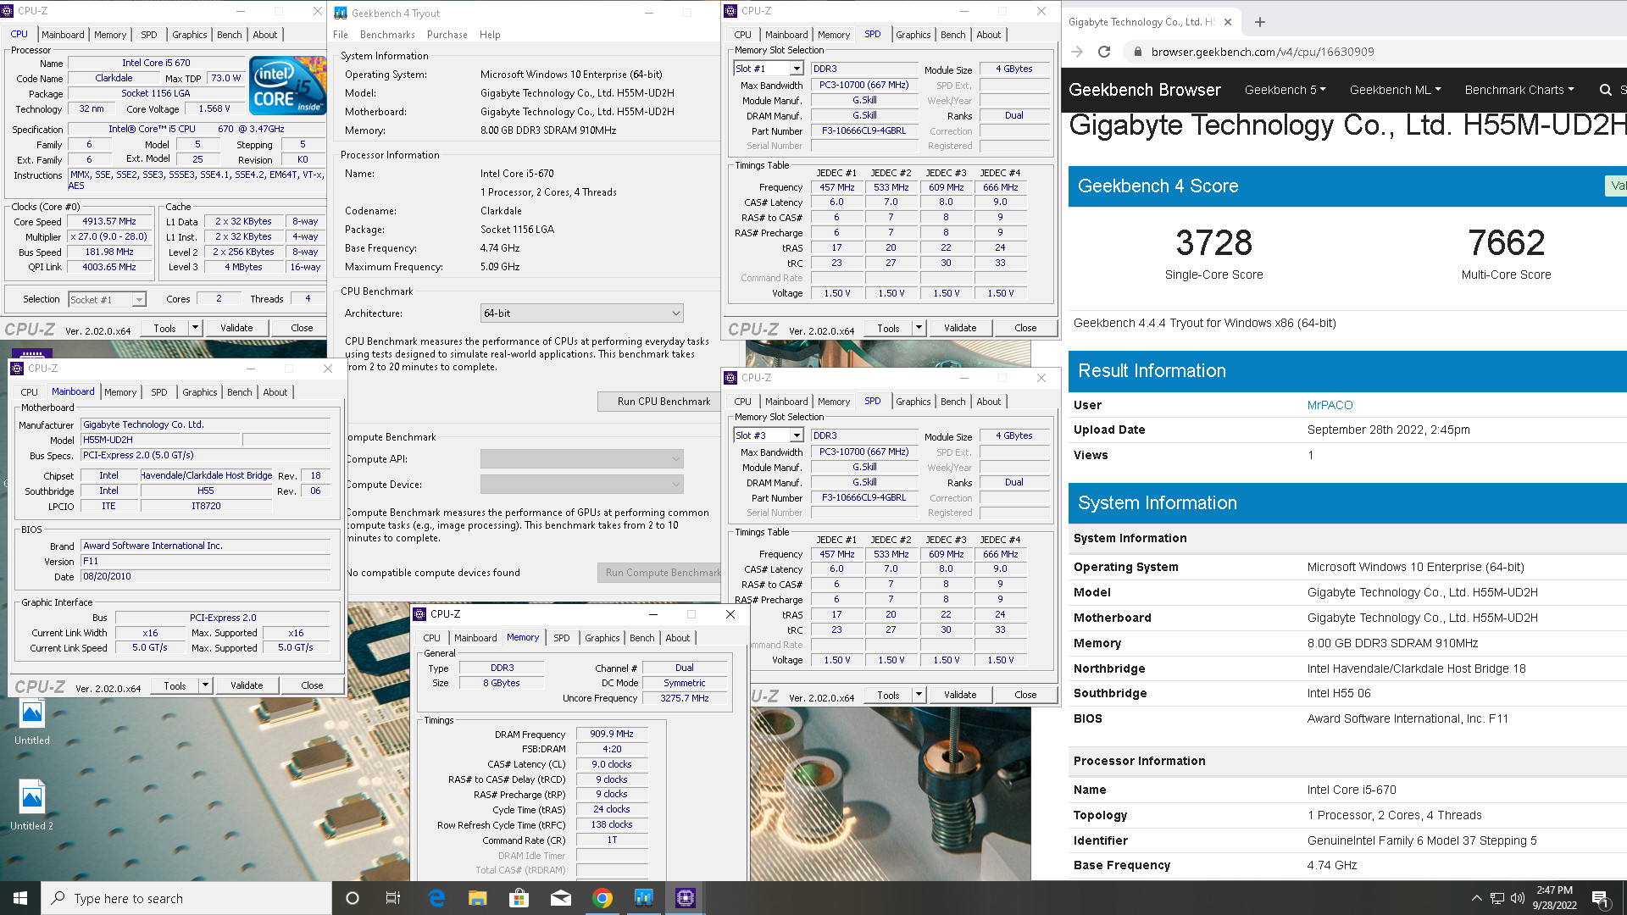The height and width of the screenshot is (915, 1627).
Task: Click the CPU-Z title icon of the Mainboard window
Action: [x=17, y=369]
